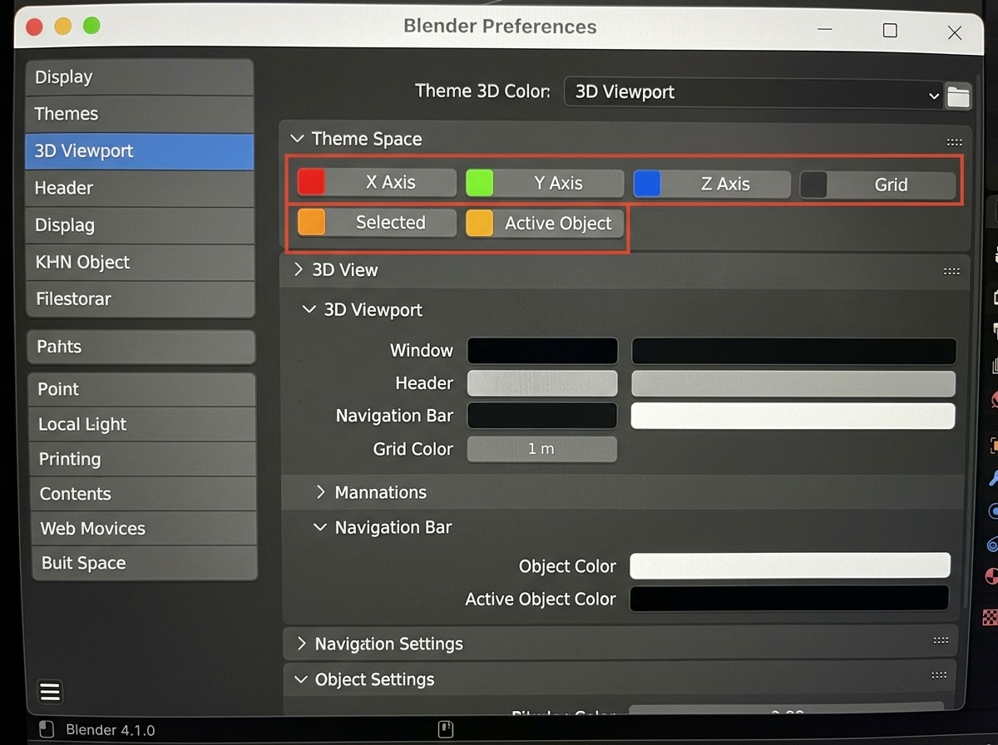Open the Web Movices sidebar tab
The image size is (998, 745).
(144, 529)
